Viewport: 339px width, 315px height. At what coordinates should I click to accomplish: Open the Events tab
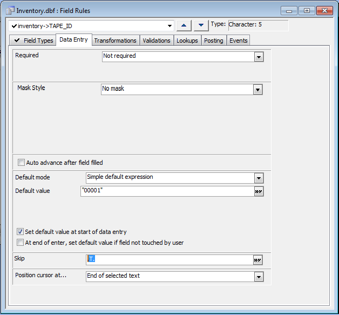[239, 41]
